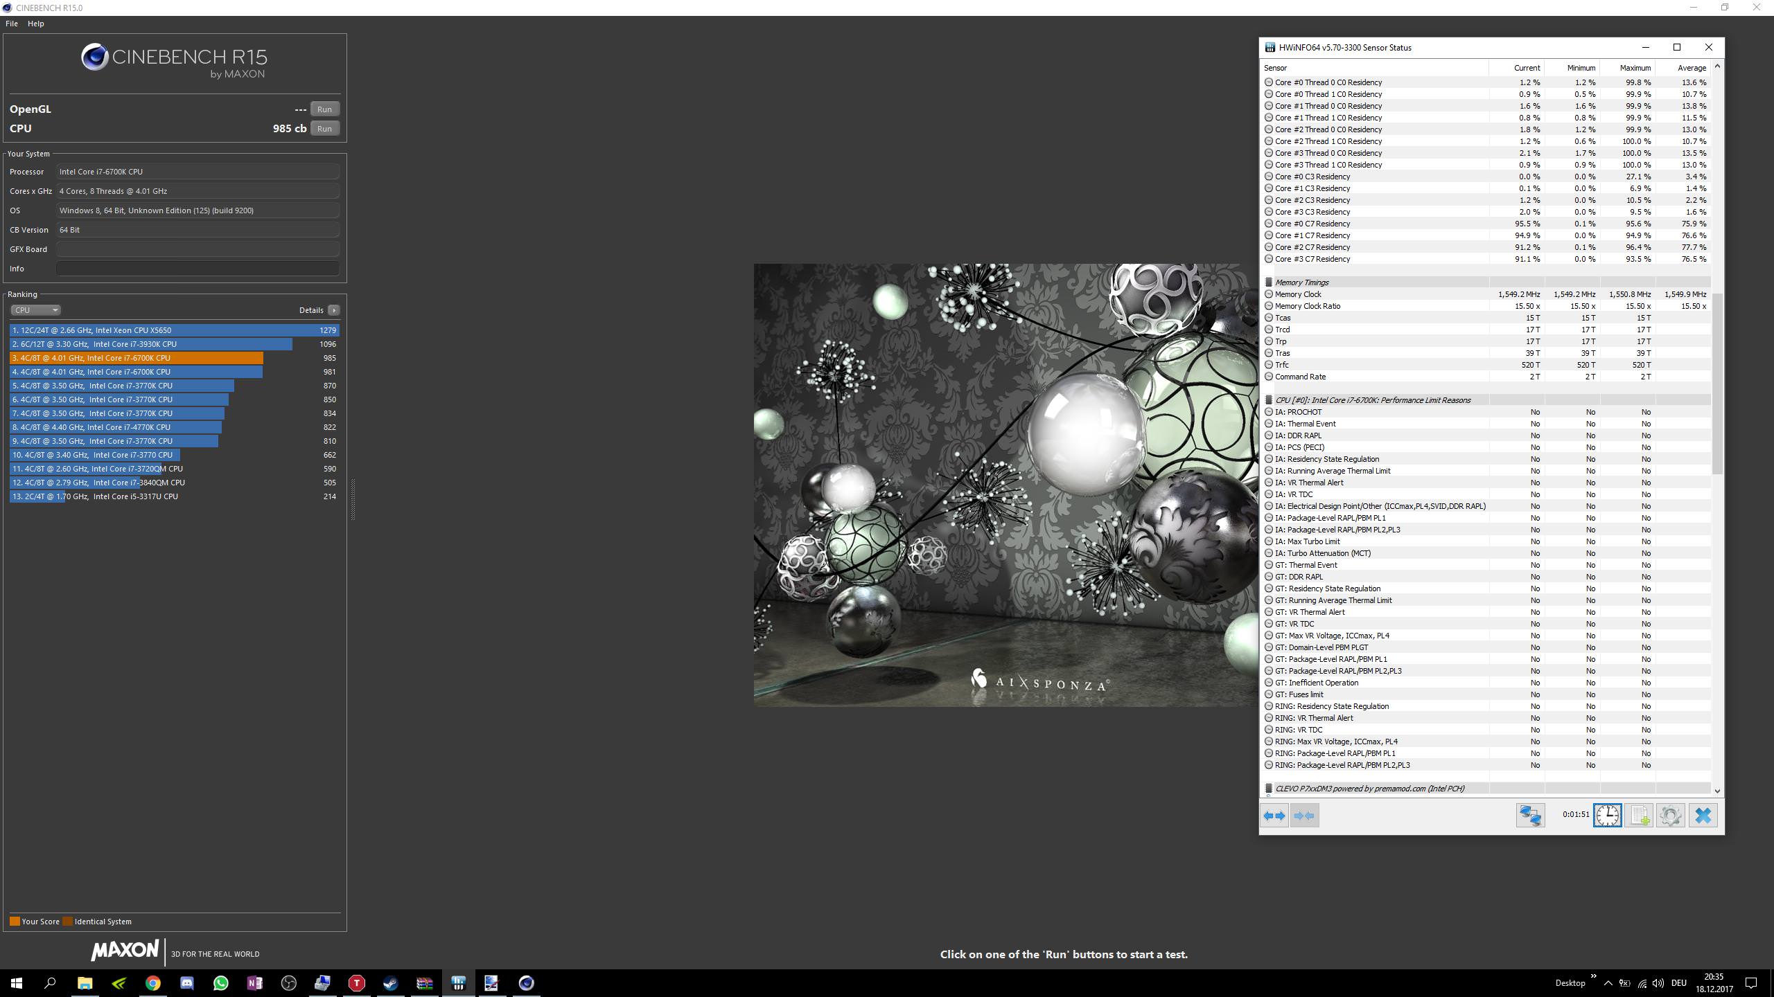1774x997 pixels.
Task: Open the CPU ranking dropdown
Action: [x=35, y=310]
